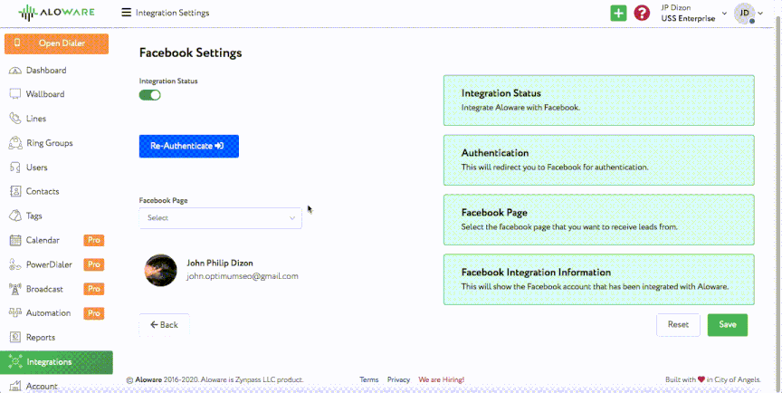Click the We are Hiring link
The height and width of the screenshot is (393, 782).
click(x=442, y=379)
